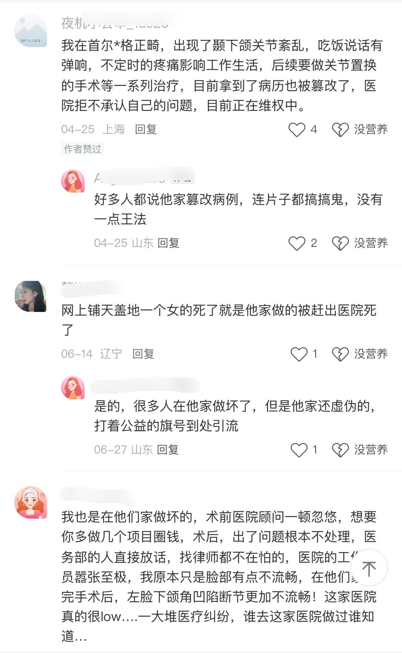Viewport: 402px width, 653px height.
Task: Like the 06-27 Shandong reply
Action: click(299, 450)
